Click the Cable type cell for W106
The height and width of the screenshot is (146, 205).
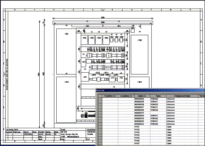click(x=182, y=141)
